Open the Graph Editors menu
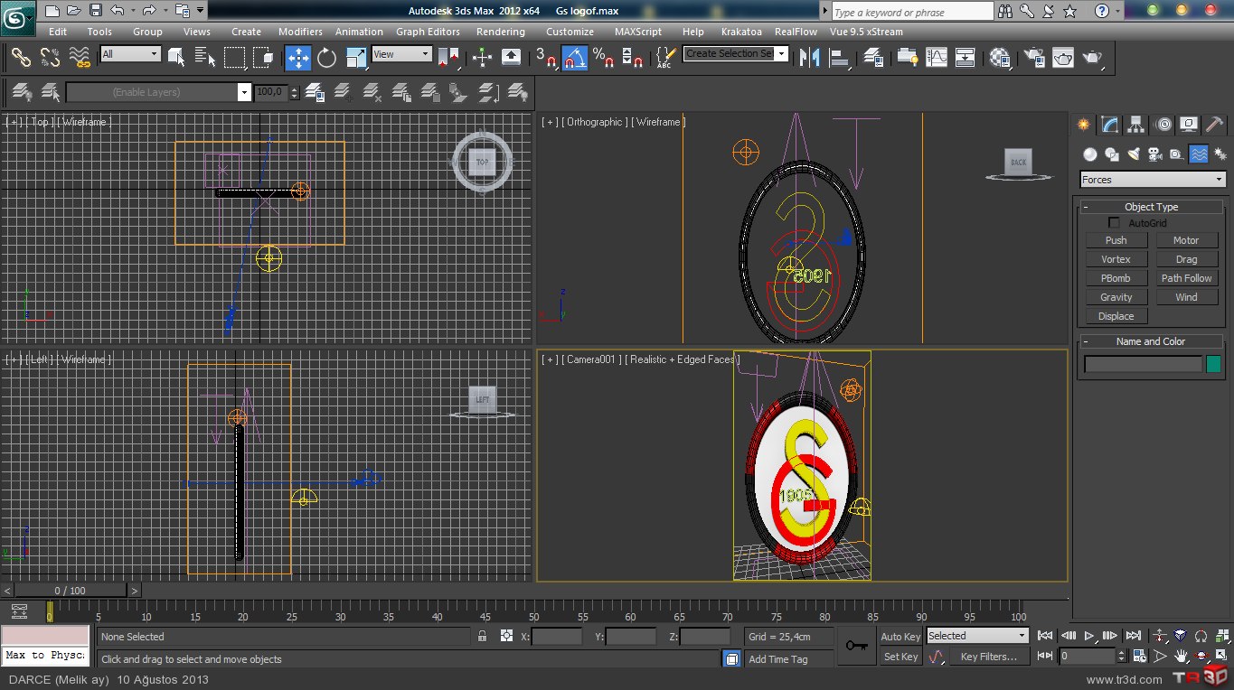The height and width of the screenshot is (690, 1234). coord(429,32)
